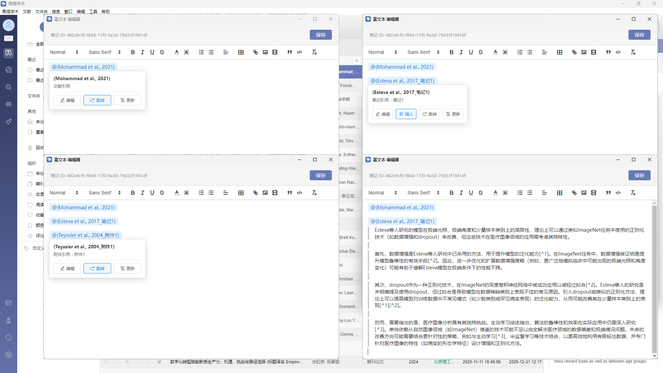Click insert link icon in bottom-left editor
Image resolution: width=663 pixels, height=373 pixels.
[255, 193]
